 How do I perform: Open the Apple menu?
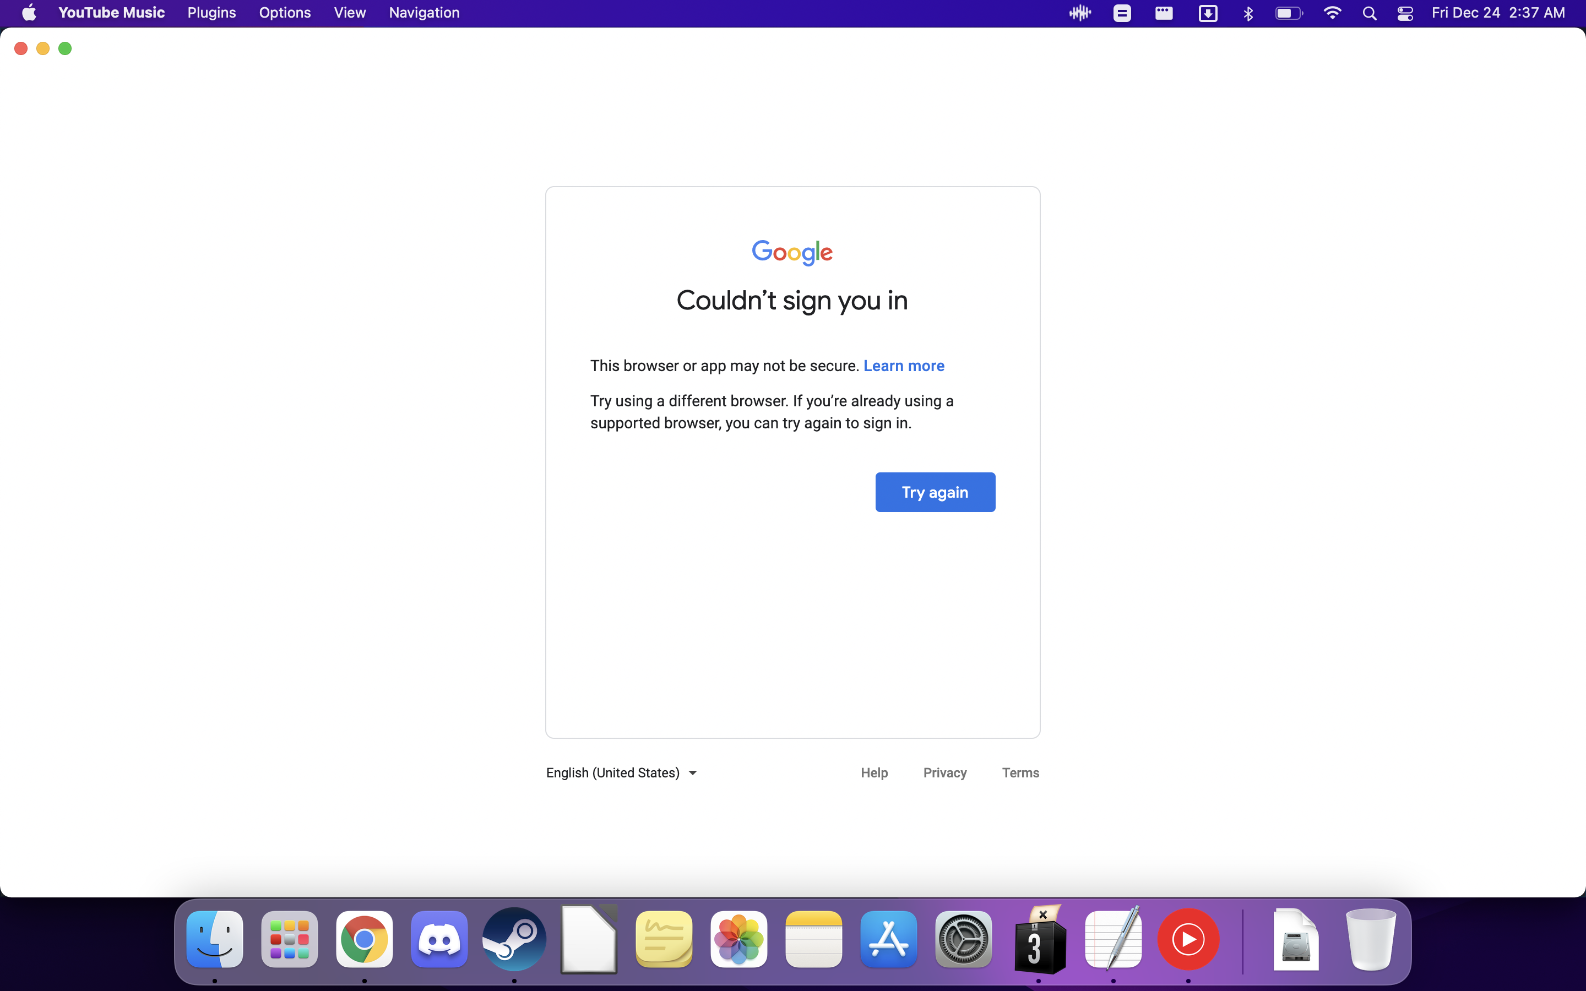[x=29, y=13]
